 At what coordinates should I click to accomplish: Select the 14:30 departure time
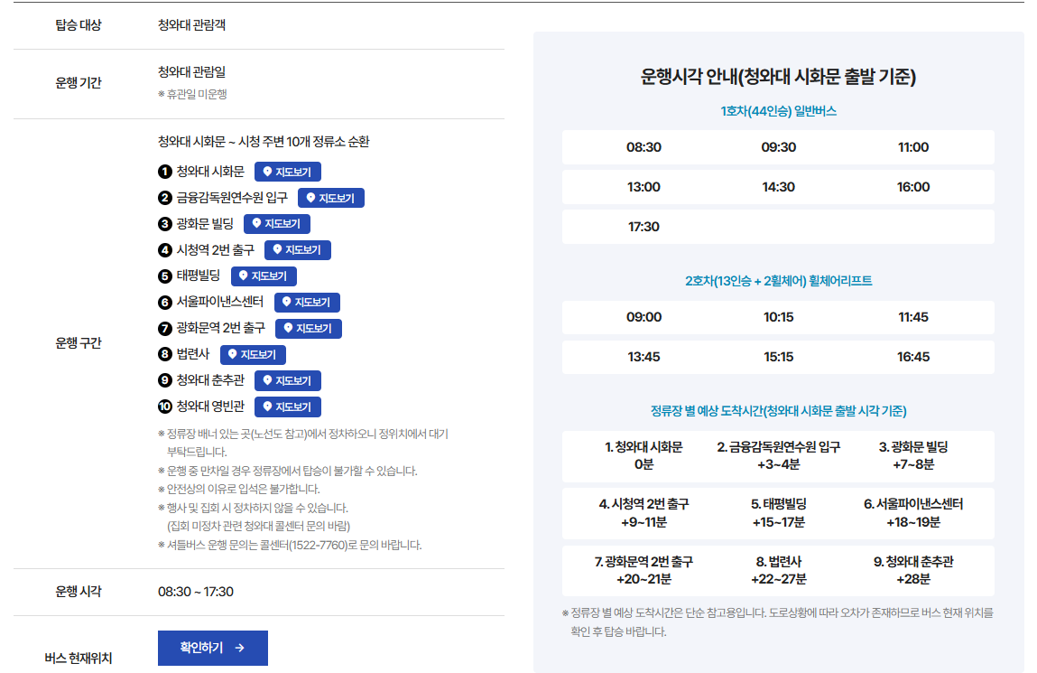click(779, 187)
